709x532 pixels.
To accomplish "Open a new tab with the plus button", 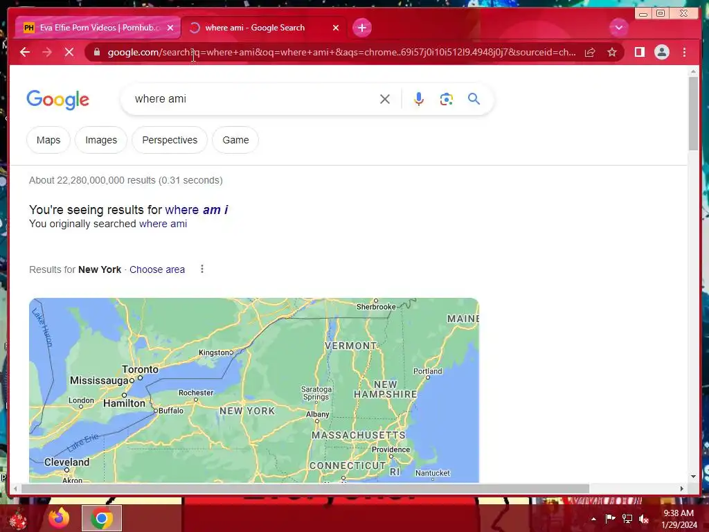I will tap(361, 28).
